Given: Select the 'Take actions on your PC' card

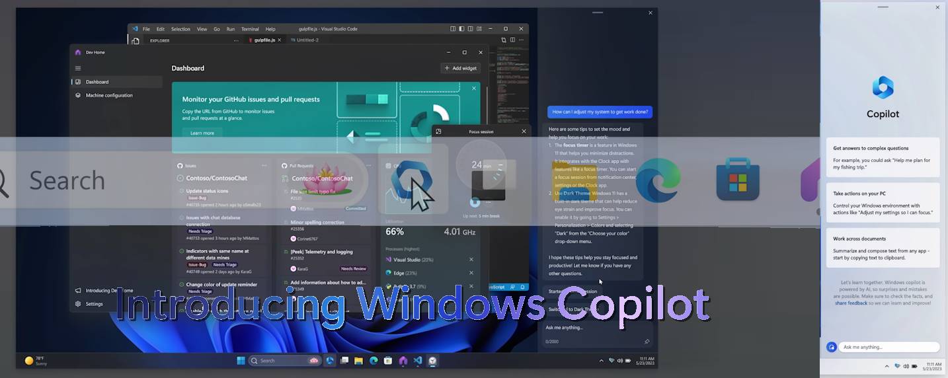Looking at the screenshot, I should pyautogui.click(x=883, y=202).
